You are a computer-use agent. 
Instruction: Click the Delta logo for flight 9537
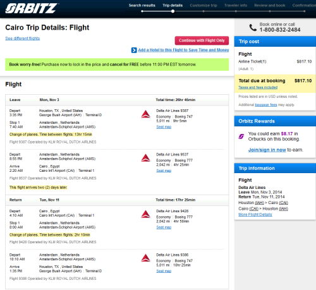145,158
